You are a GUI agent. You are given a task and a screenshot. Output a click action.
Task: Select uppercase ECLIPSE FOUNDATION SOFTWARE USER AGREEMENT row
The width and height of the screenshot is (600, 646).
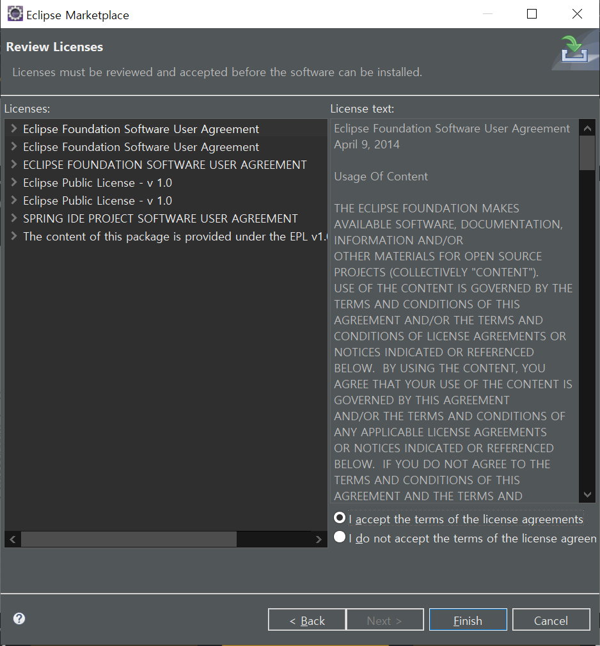(165, 165)
